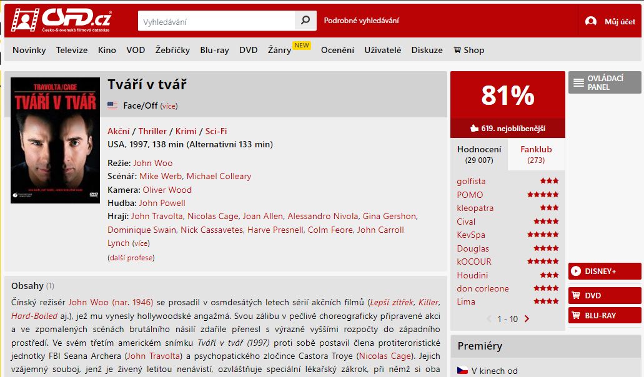Click the Tváří v tvář movie poster
The height and width of the screenshot is (377, 644).
pyautogui.click(x=55, y=140)
